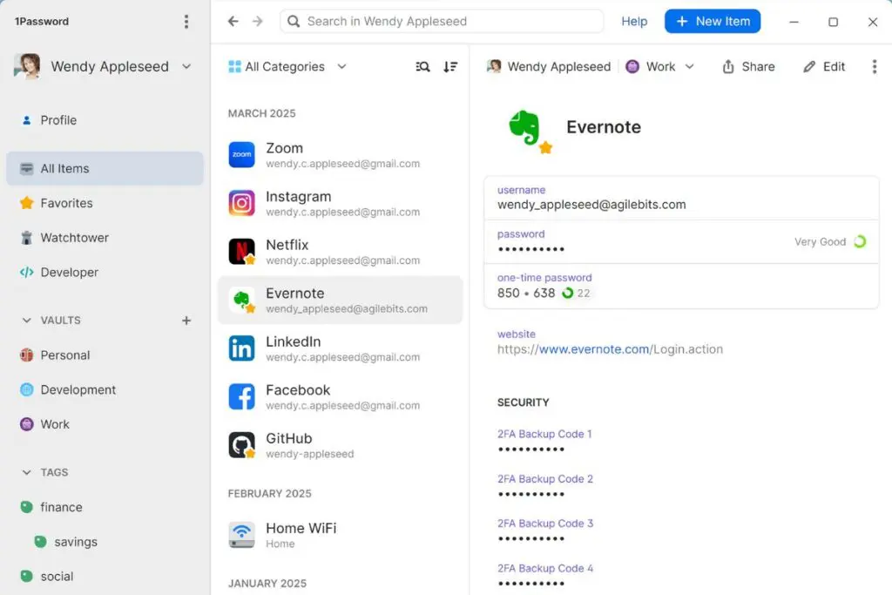Viewport: 892px width, 595px height.
Task: Click 2FA Backup Code 1 field
Action: 545,441
